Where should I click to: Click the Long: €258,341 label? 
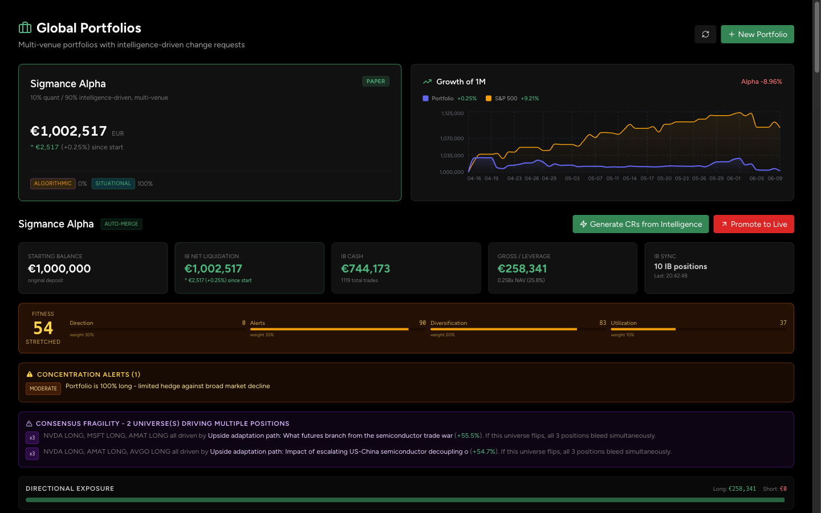click(x=734, y=489)
